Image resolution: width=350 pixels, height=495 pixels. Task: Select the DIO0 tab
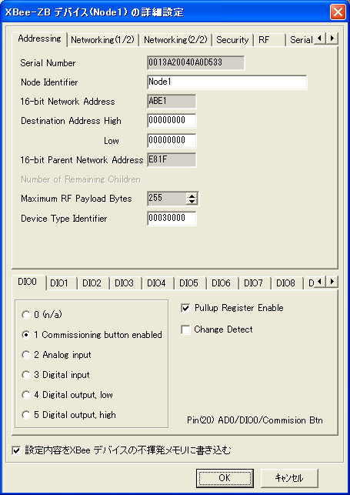(x=28, y=282)
